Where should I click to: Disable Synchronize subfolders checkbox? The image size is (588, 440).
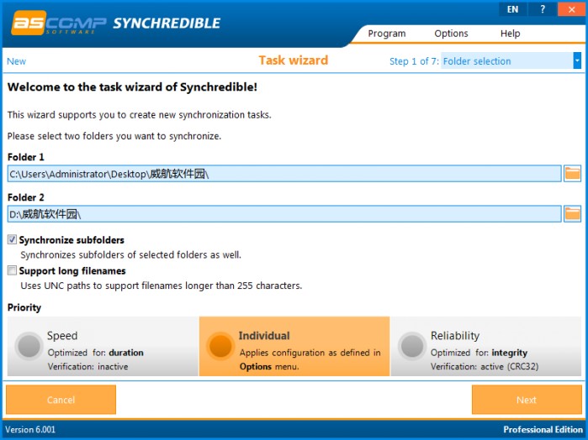(12, 239)
